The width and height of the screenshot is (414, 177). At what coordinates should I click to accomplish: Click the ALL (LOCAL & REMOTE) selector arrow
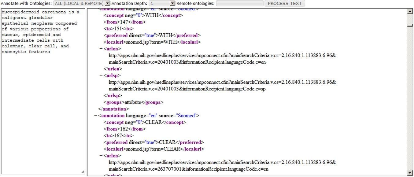click(107, 3)
